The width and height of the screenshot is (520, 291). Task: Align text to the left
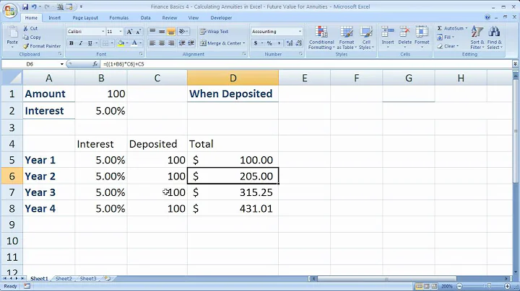point(152,43)
